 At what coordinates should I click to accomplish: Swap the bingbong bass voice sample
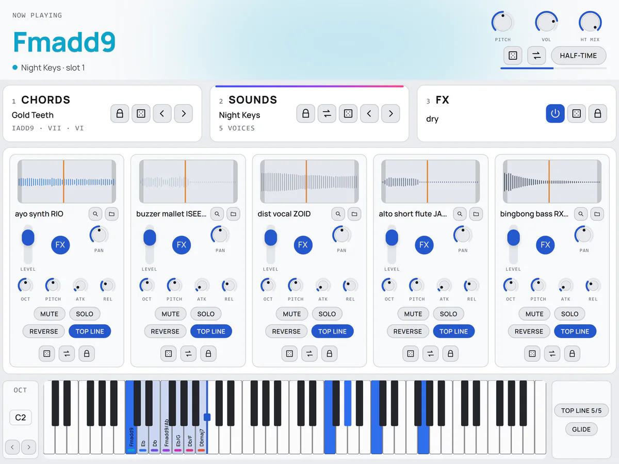[552, 354]
